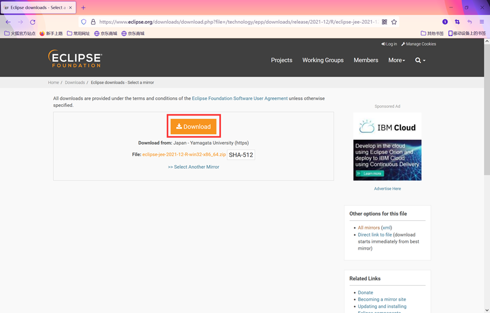Click the Log in link
This screenshot has width=490, height=313.
pos(389,44)
